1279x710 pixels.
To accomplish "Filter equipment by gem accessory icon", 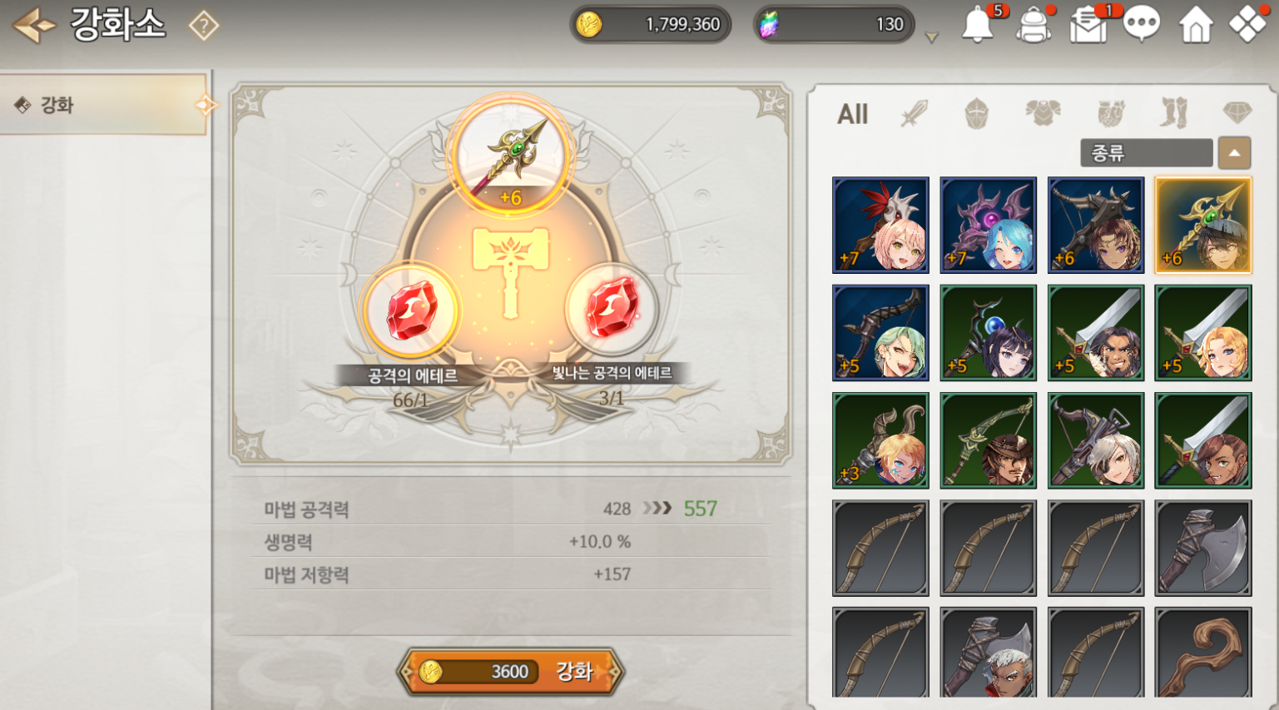I will 1237,112.
